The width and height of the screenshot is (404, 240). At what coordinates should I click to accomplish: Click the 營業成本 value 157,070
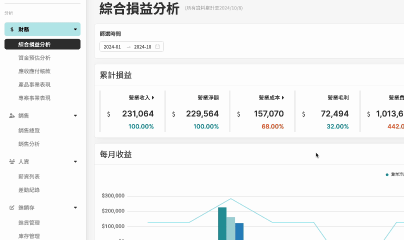268,113
